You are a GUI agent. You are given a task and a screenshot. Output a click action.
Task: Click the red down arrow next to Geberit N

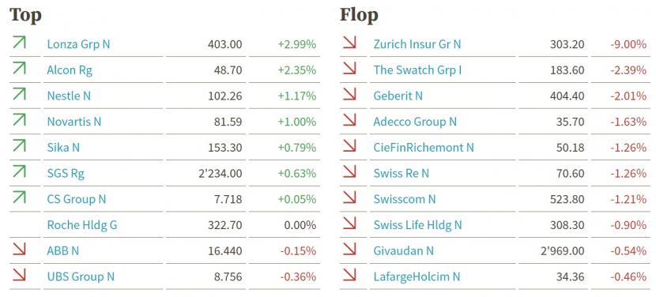pyautogui.click(x=349, y=94)
